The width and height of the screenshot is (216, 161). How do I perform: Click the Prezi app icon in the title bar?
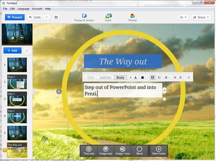coord(3,3)
